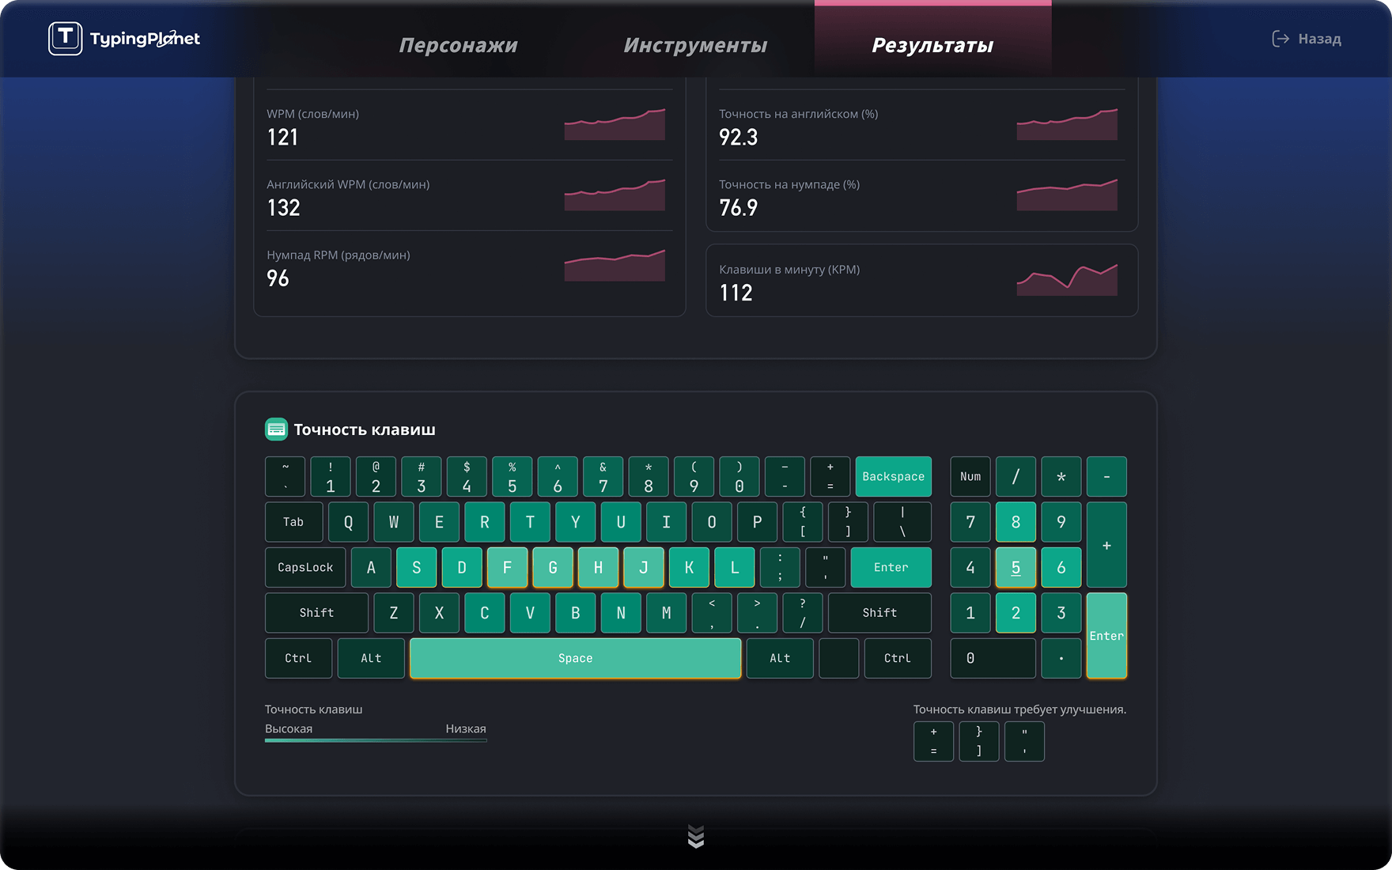Select the quote key in improvement list

pyautogui.click(x=1024, y=741)
